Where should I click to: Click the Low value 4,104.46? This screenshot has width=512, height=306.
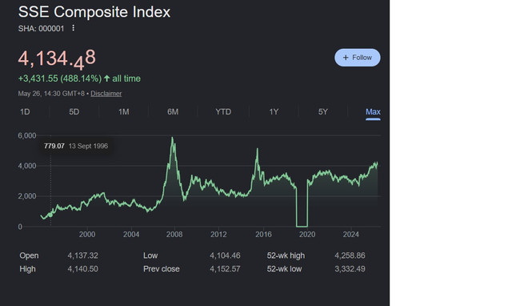click(x=225, y=256)
